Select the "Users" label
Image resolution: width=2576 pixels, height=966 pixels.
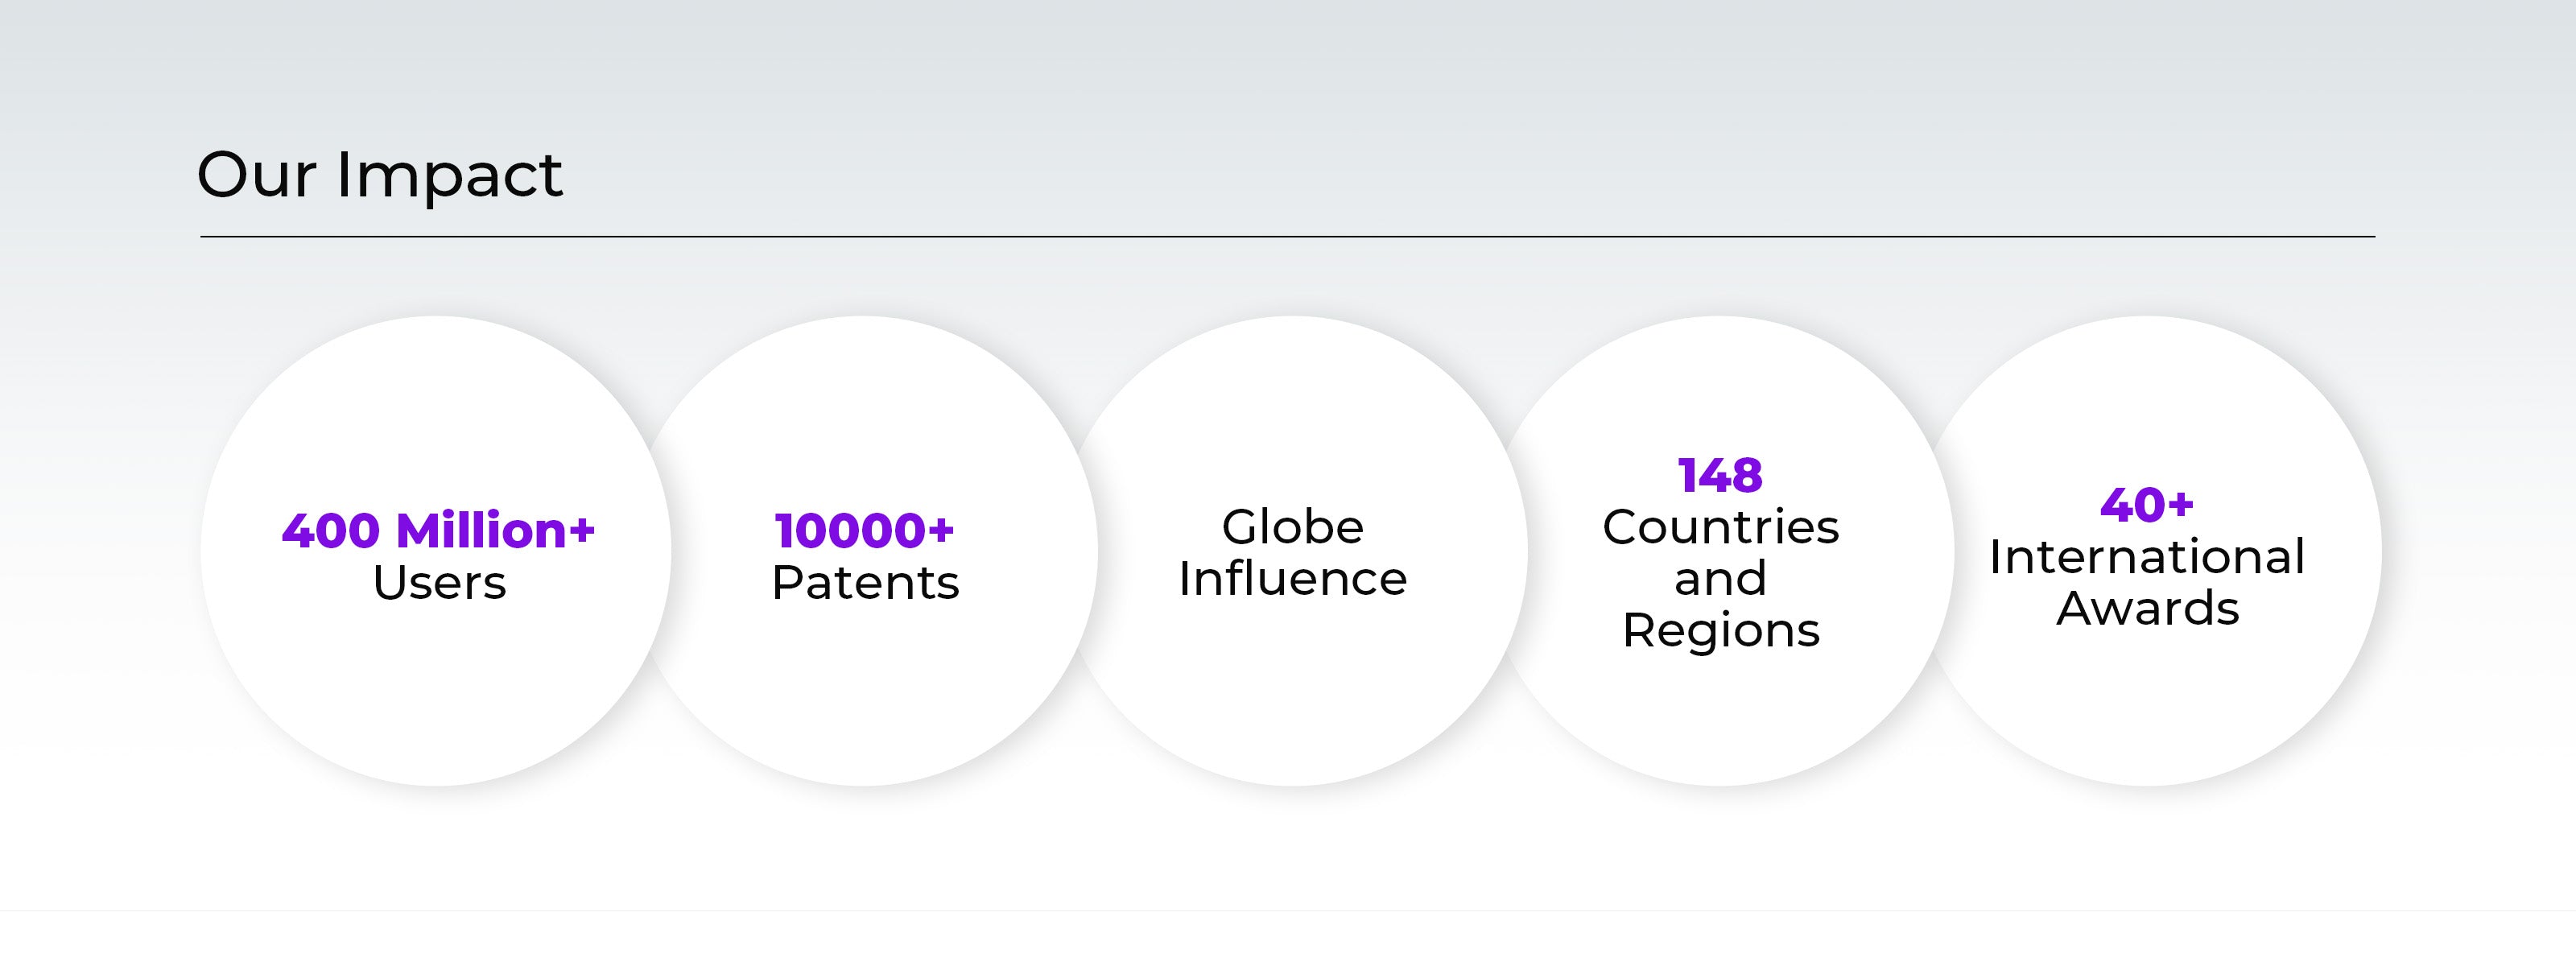[x=439, y=583]
